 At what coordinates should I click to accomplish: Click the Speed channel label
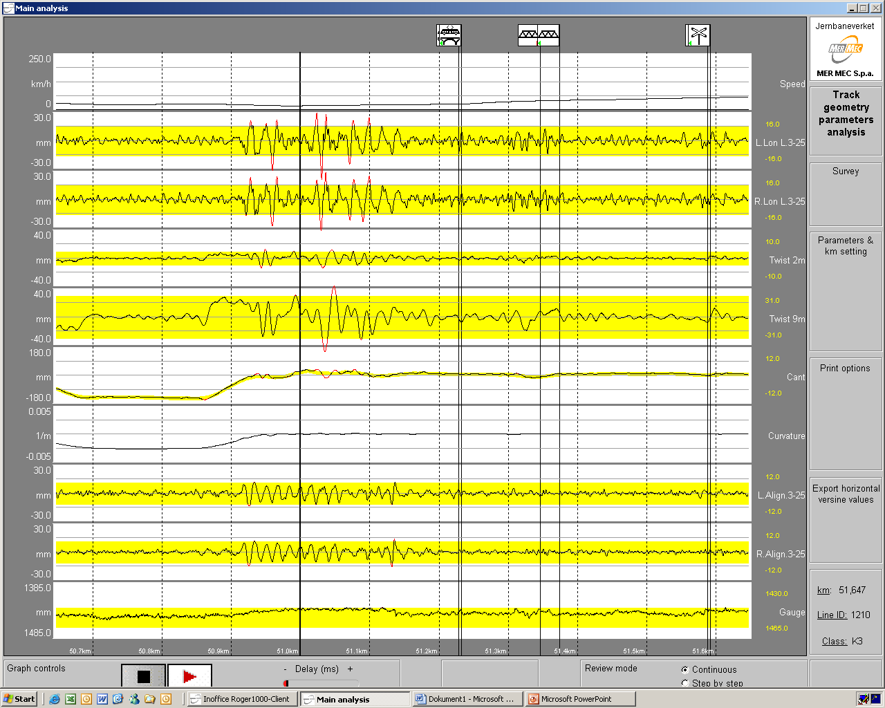792,84
